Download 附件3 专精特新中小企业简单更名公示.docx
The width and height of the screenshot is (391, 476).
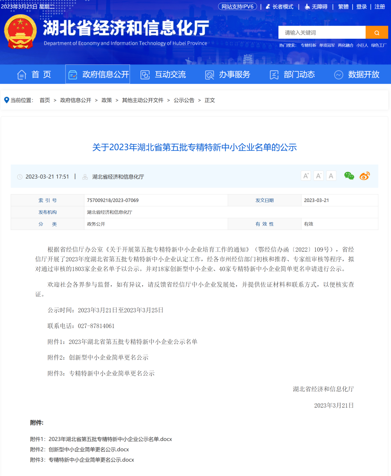[x=91, y=460]
